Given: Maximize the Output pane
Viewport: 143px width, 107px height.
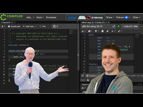Looking at the screenshot, I should [139, 84].
